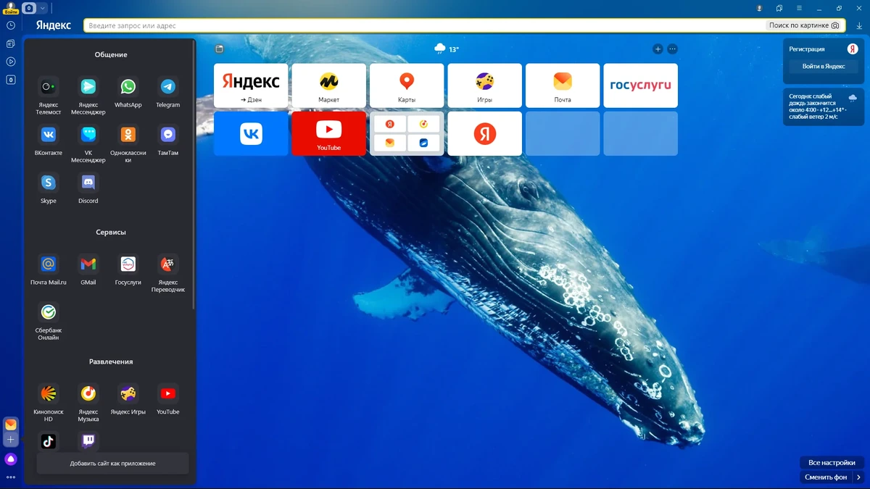The image size is (870, 489).
Task: Click the open tabs counter in sidebar
Action: pyautogui.click(x=11, y=80)
